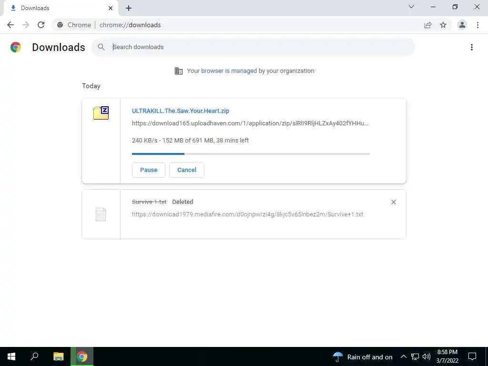Open the 'browser is managed' link
Image resolution: width=488 pixels, height=366 pixels.
tap(229, 71)
